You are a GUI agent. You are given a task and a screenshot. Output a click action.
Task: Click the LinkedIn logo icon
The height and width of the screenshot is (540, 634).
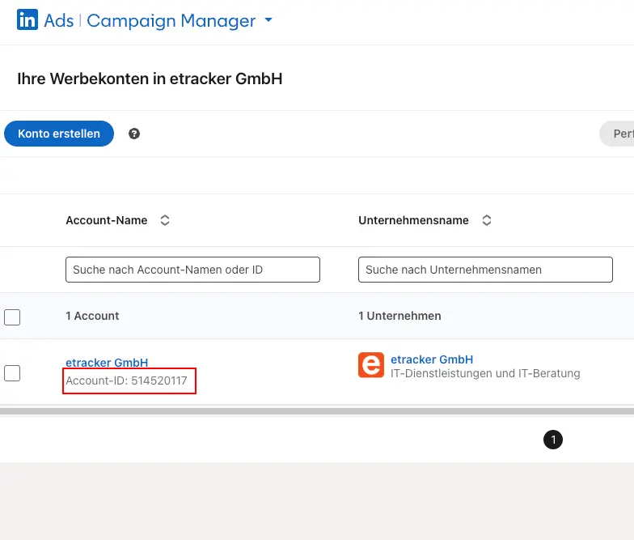tap(27, 21)
